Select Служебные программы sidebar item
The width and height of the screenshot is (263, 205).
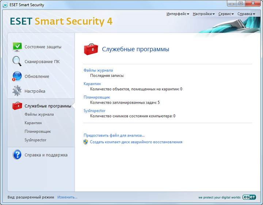coord(48,106)
